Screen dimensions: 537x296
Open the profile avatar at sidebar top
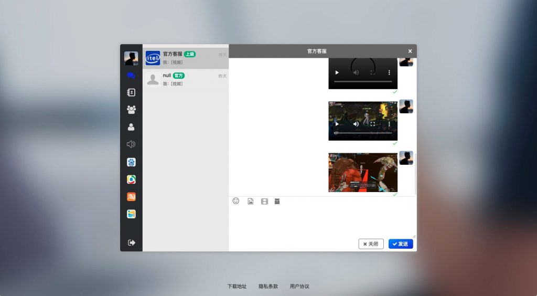coord(131,58)
